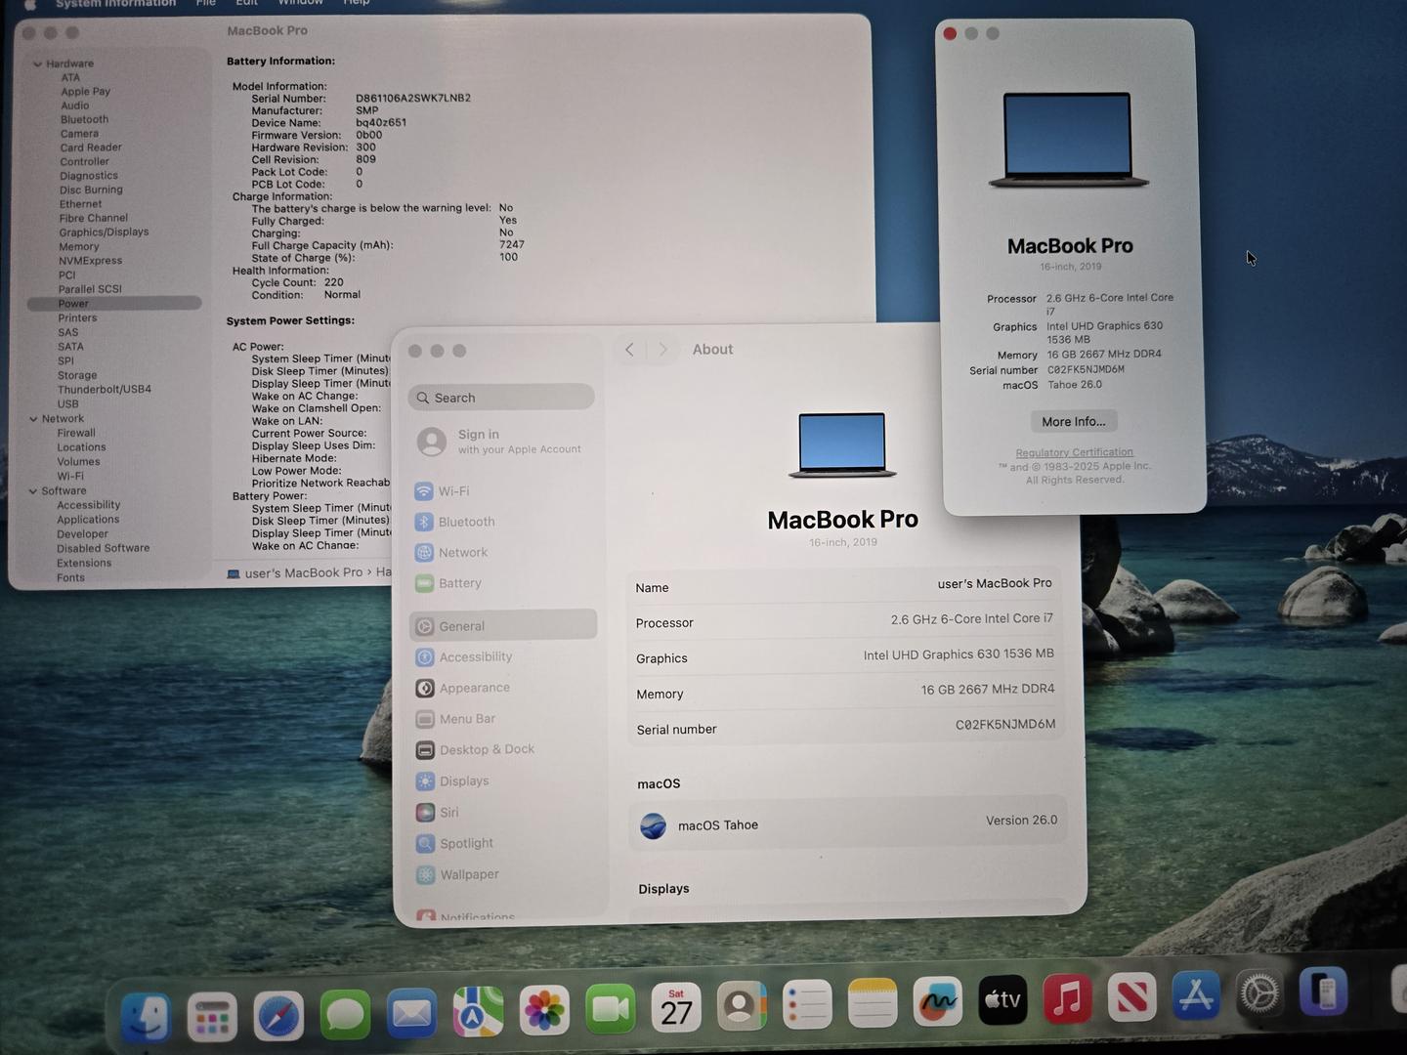Launch Safari from the Dock
Viewport: 1407px width, 1055px height.
(x=278, y=1017)
